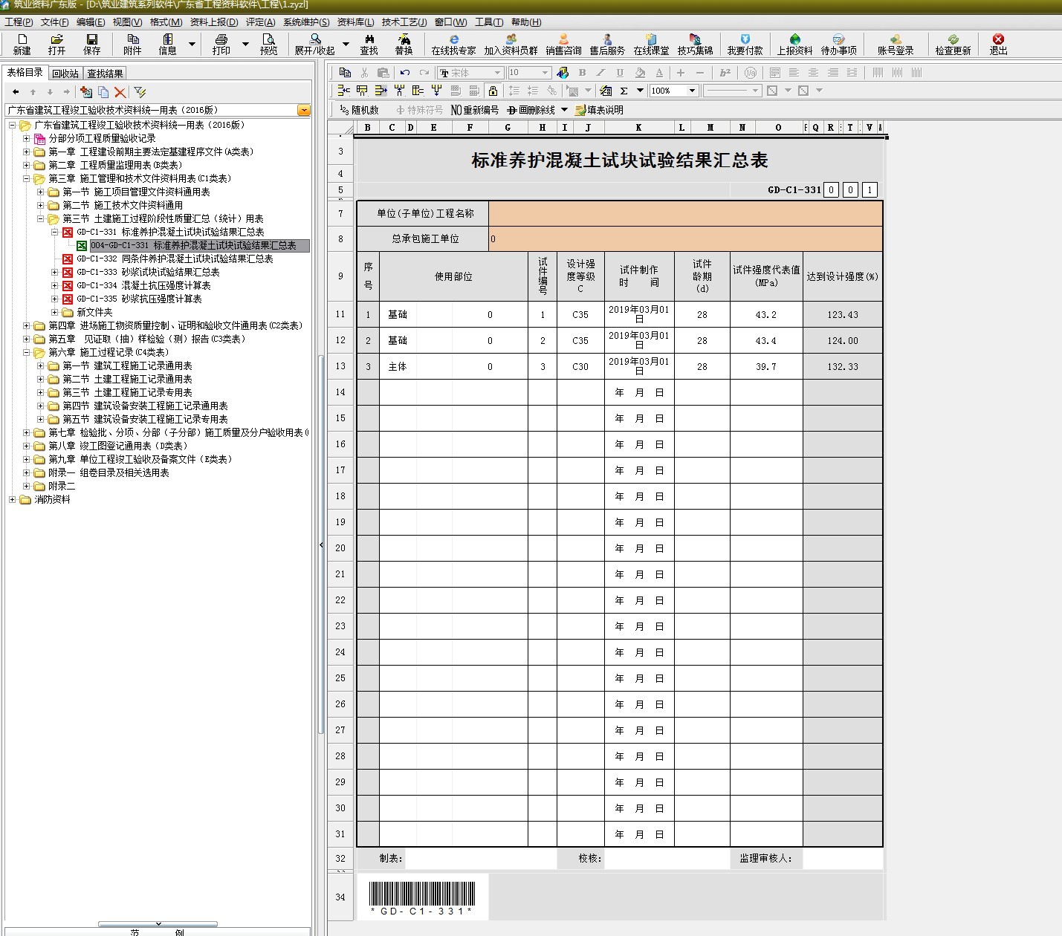This screenshot has width=1062, height=936.
Task: Open the 工程(P) menu
Action: [19, 22]
